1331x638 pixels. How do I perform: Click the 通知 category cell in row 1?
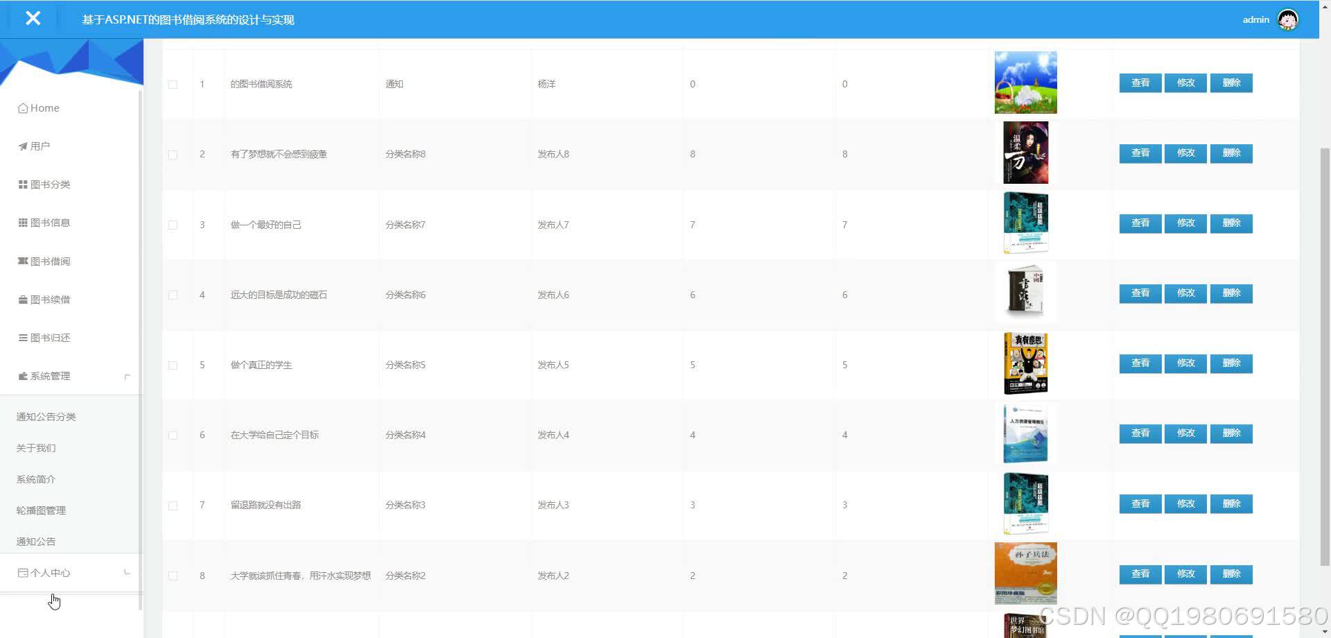(x=394, y=84)
